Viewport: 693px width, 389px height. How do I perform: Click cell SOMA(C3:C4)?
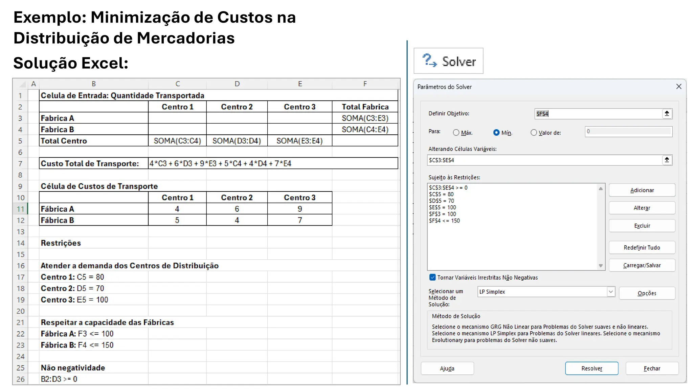pyautogui.click(x=177, y=141)
